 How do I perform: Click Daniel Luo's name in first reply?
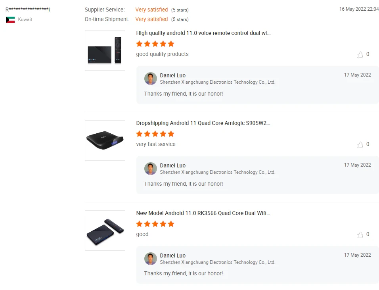(173, 75)
